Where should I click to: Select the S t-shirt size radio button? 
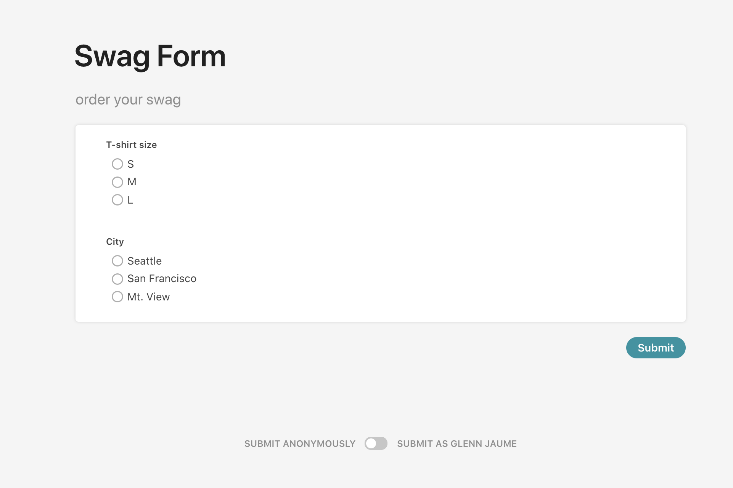tap(117, 164)
